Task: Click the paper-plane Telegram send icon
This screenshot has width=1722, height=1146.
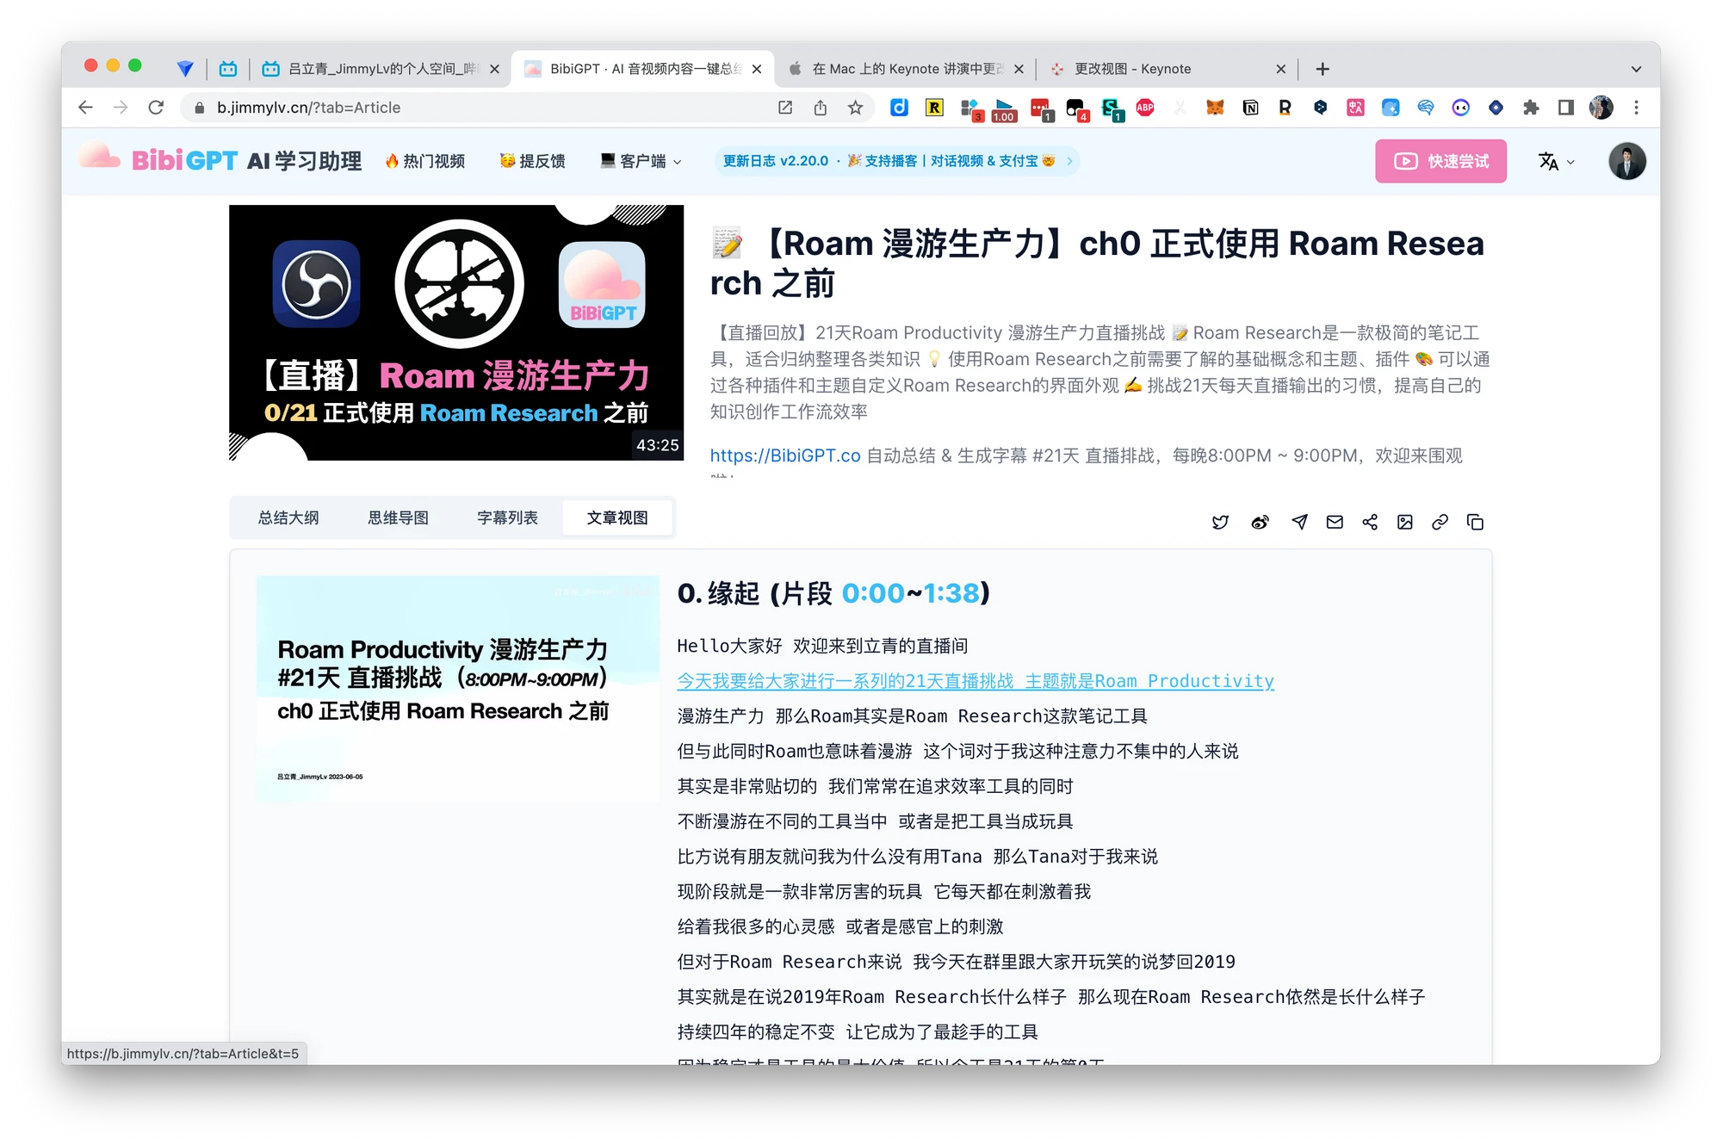Action: tap(1300, 522)
